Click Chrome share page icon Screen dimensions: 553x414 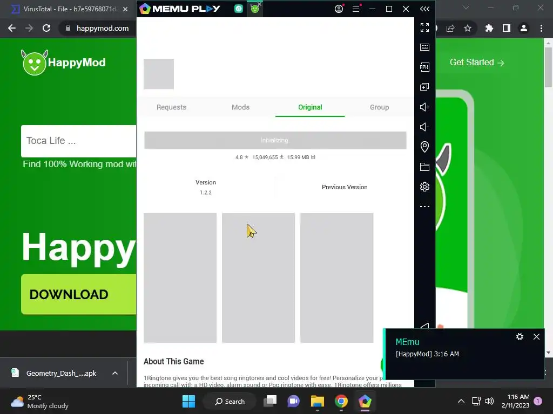(x=450, y=28)
